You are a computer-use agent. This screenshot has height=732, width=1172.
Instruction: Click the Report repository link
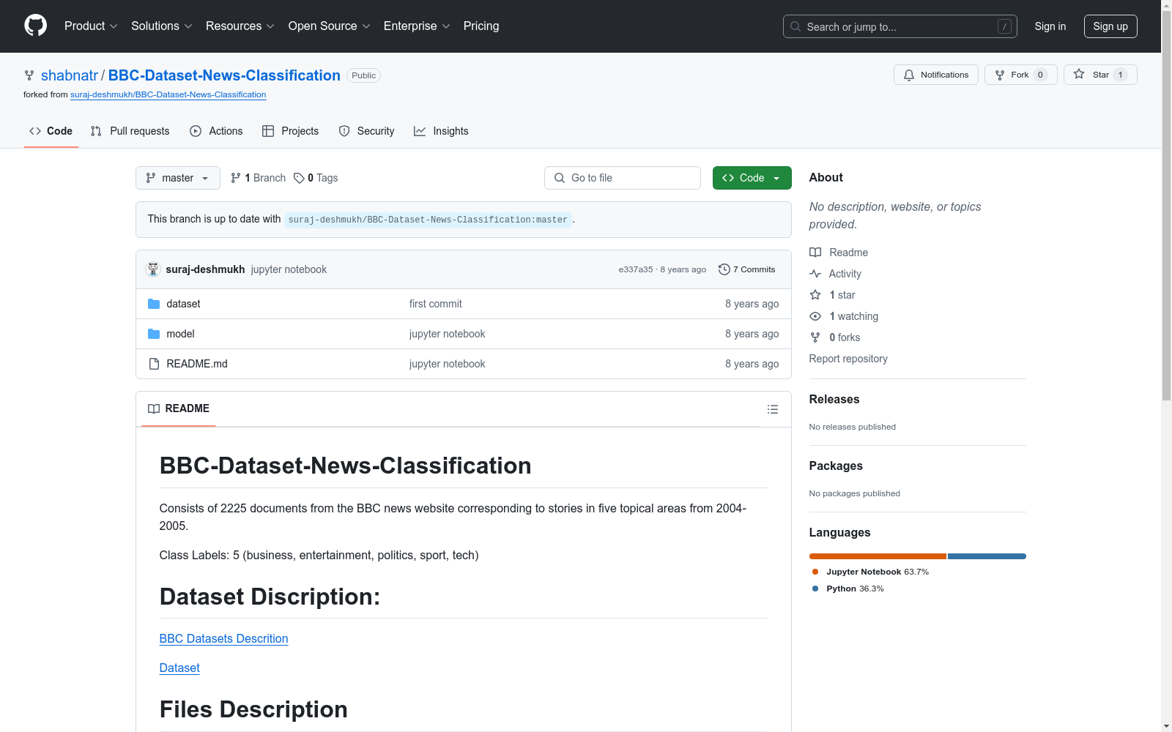(848, 359)
